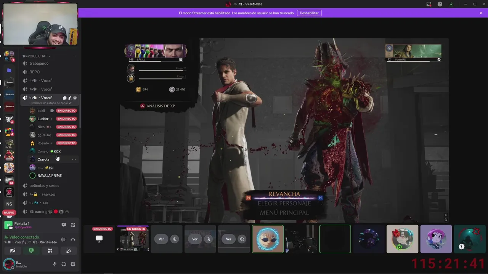Open the server icon with the 6 badge
The width and height of the screenshot is (488, 274).
(x=9, y=119)
